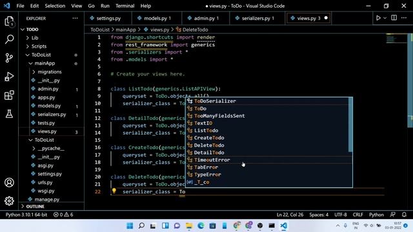Open the View menu

[76, 6]
